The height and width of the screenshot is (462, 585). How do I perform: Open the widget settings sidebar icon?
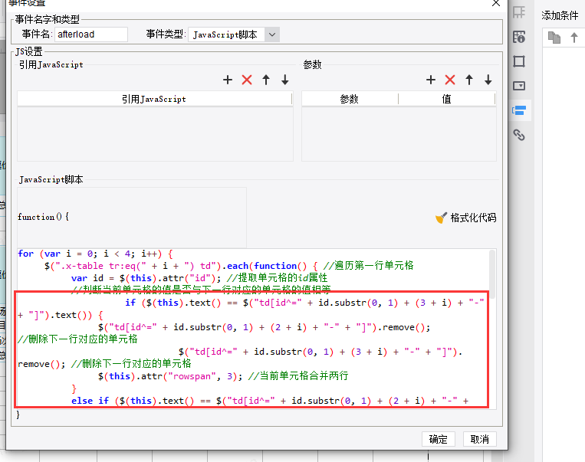(519, 85)
